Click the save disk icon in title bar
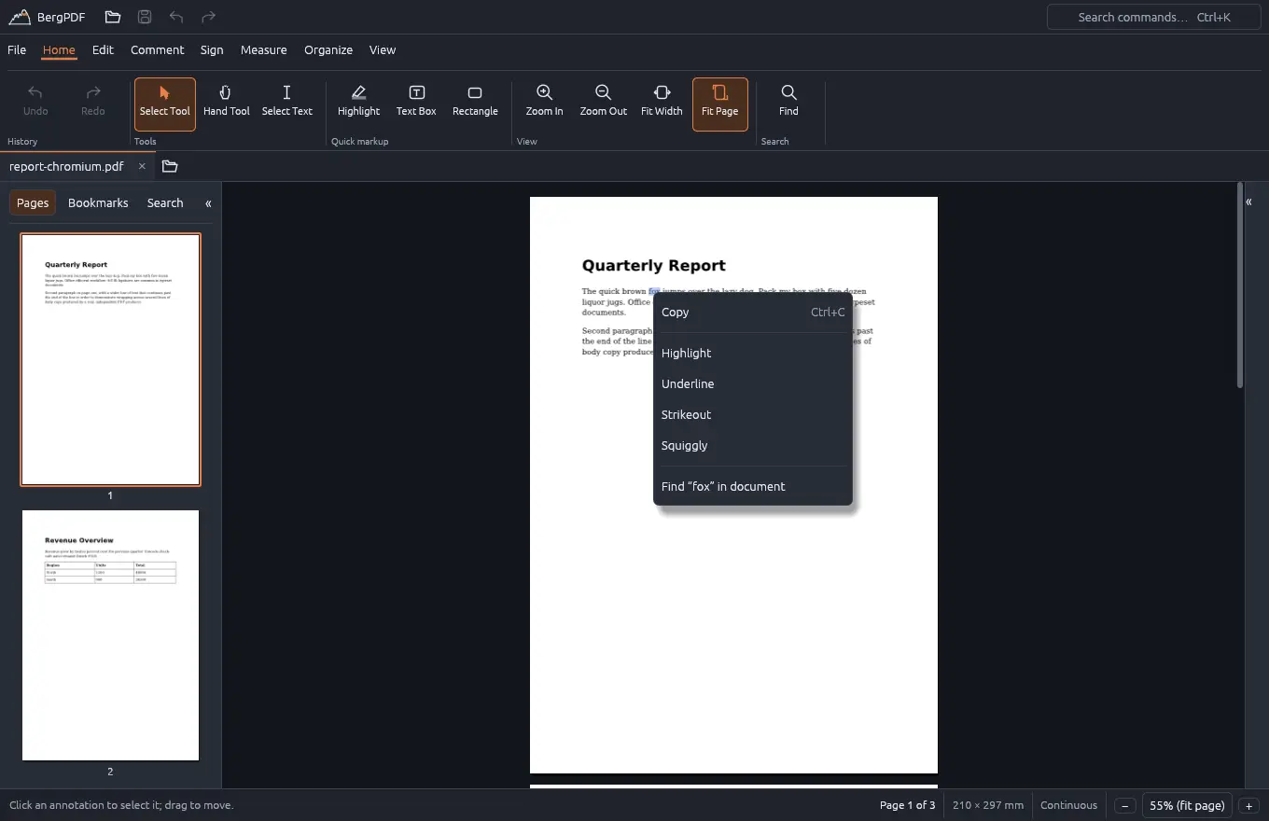 (x=145, y=17)
